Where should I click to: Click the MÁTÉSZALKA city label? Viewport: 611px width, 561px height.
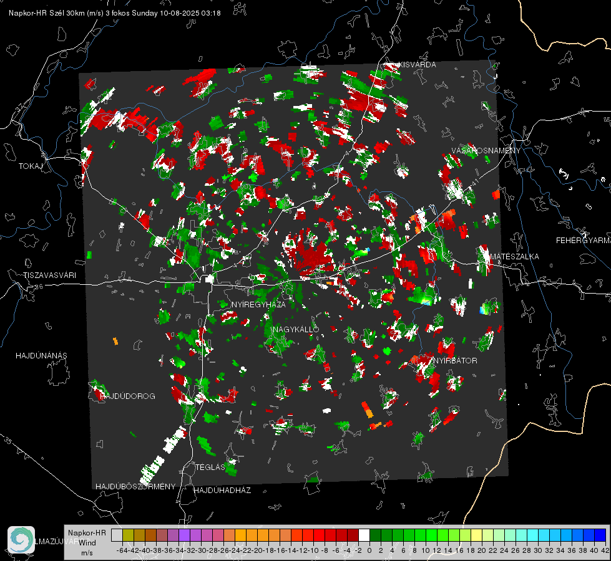514,257
